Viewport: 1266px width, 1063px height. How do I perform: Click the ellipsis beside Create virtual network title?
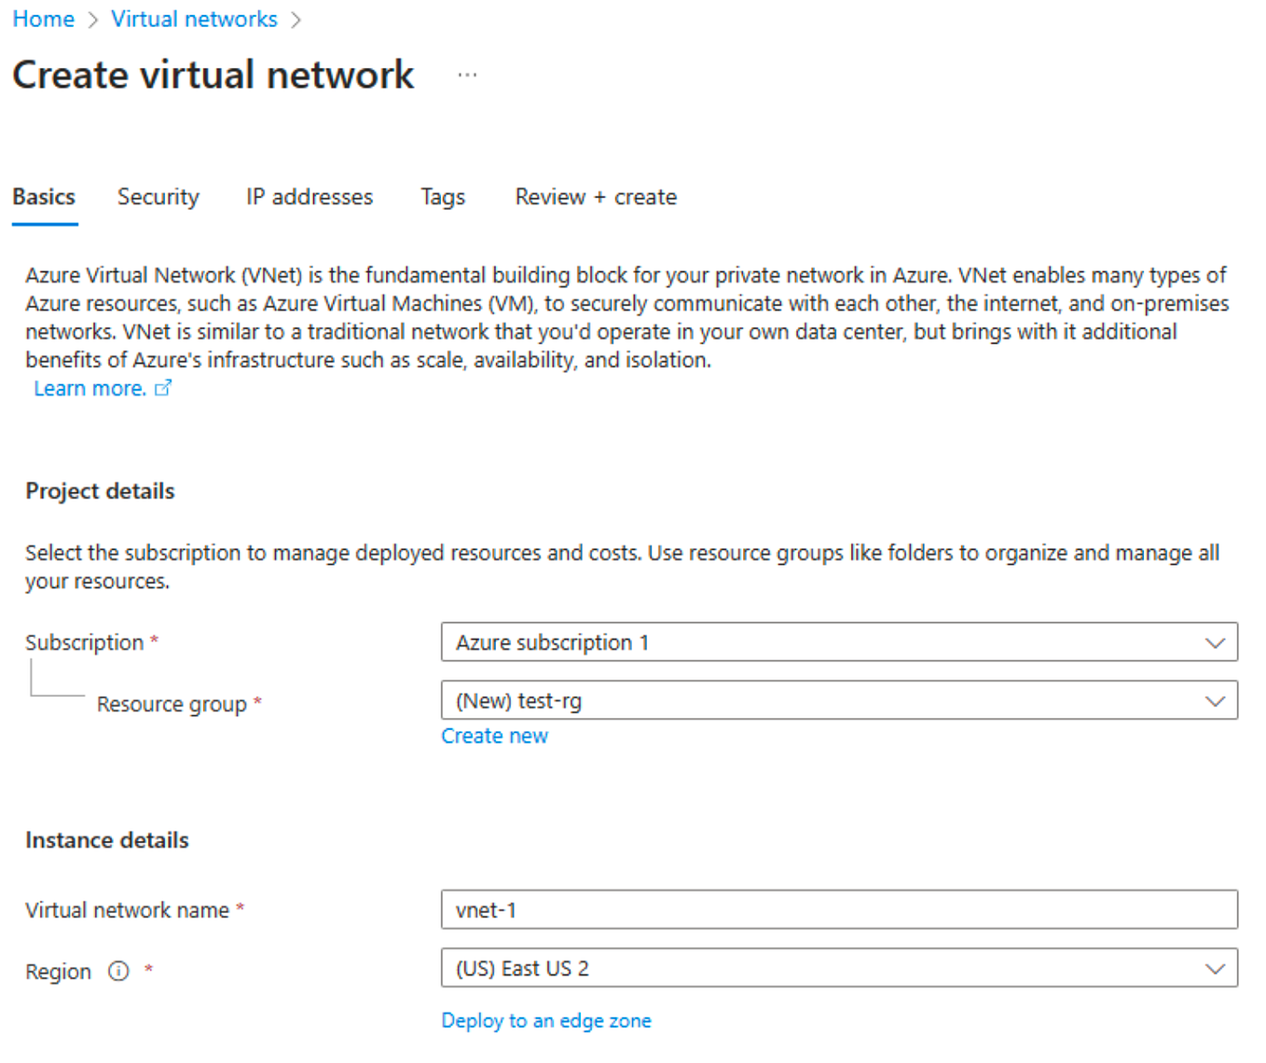tap(467, 74)
